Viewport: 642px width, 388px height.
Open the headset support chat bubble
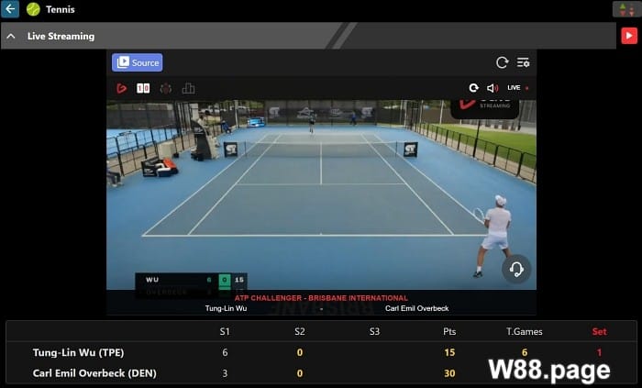coord(515,269)
